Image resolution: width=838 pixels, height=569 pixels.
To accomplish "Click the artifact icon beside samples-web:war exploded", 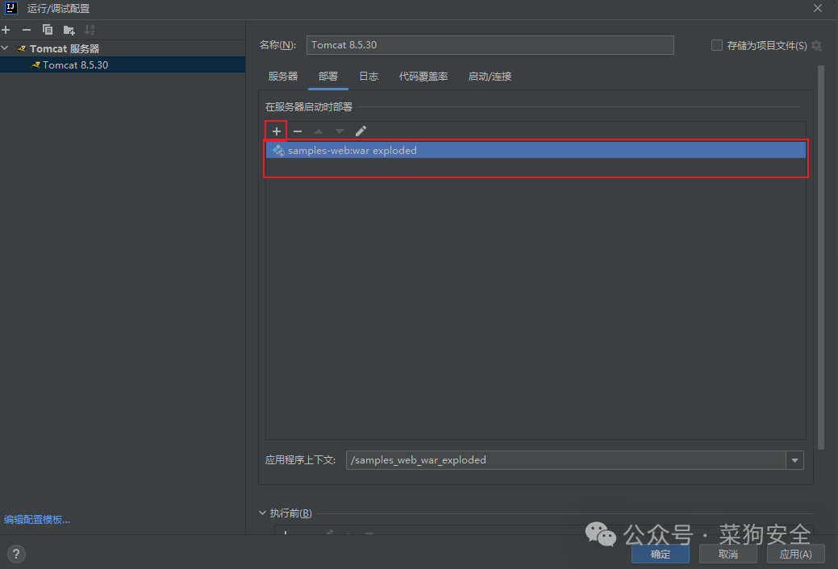I will 278,150.
